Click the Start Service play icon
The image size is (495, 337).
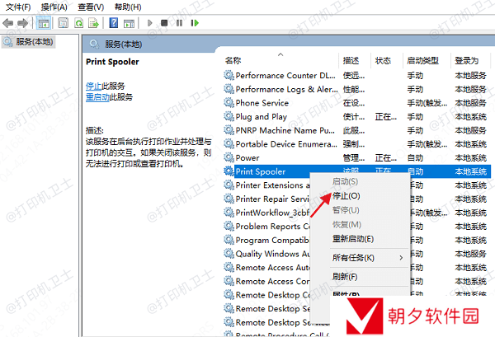(x=149, y=23)
